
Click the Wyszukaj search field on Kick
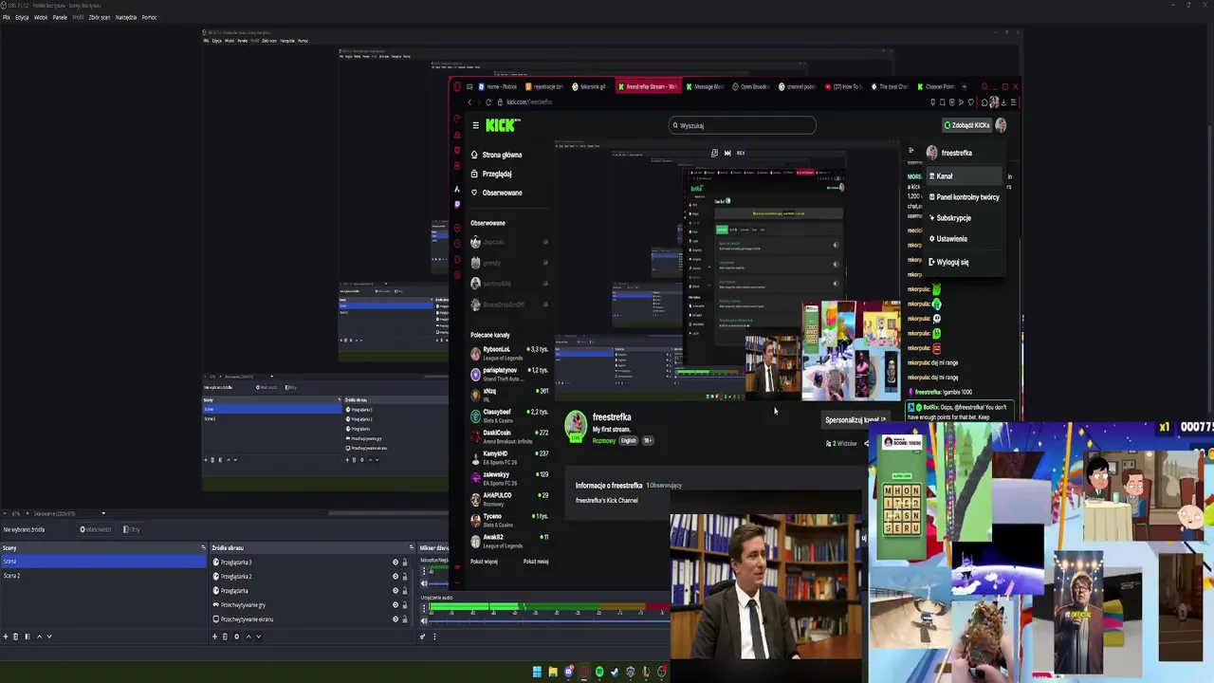coord(742,125)
